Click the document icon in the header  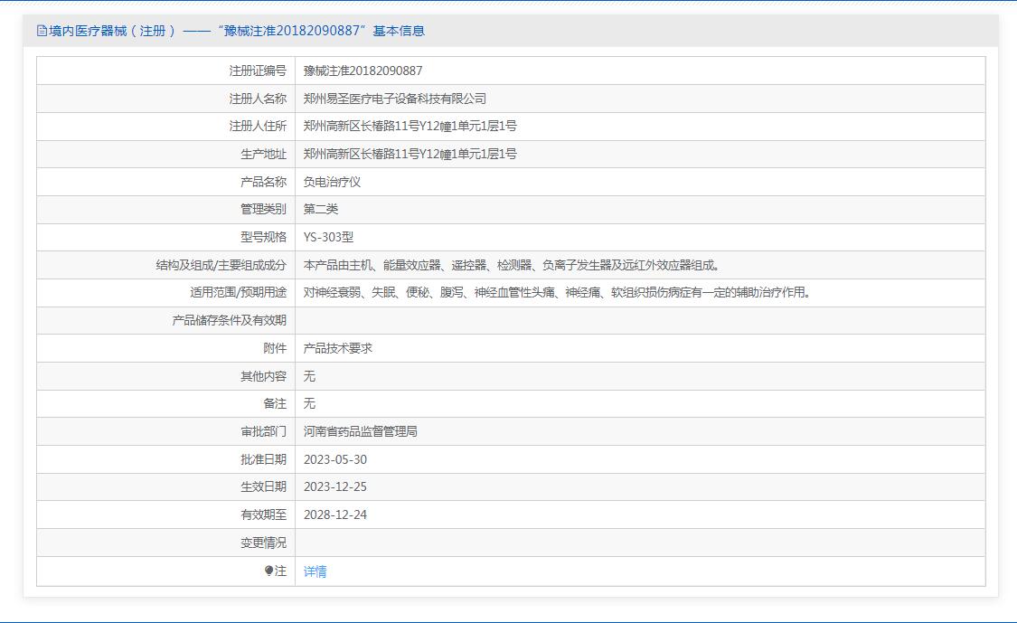point(42,31)
